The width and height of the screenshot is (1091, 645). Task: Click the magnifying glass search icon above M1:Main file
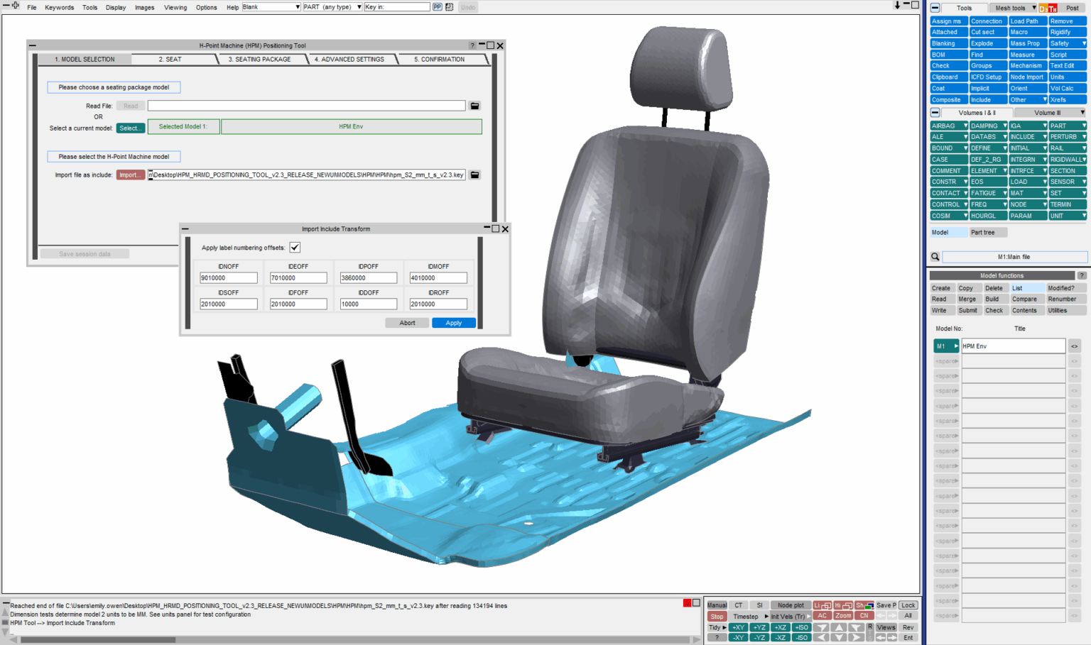[936, 256]
